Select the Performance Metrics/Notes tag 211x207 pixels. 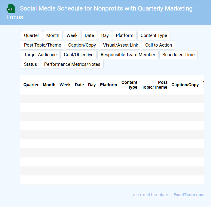point(72,64)
